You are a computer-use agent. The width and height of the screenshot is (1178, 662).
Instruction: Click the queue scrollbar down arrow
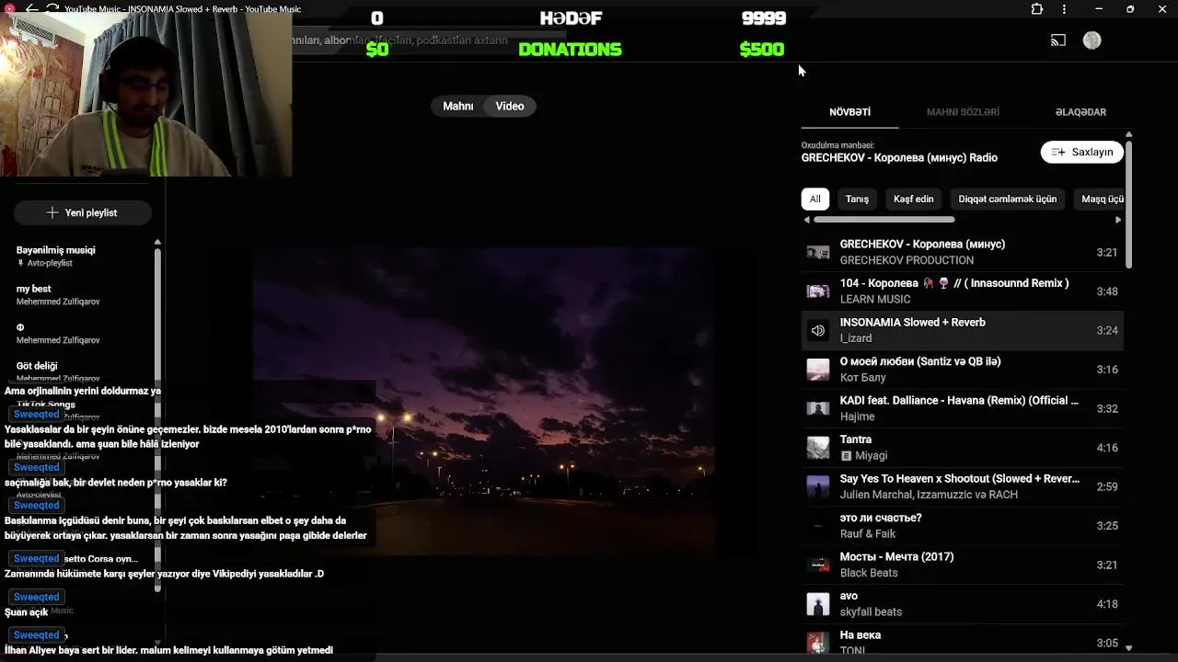click(1128, 647)
